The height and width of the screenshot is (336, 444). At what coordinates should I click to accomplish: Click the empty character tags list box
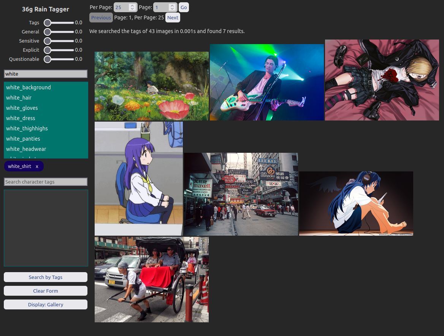pos(46,228)
